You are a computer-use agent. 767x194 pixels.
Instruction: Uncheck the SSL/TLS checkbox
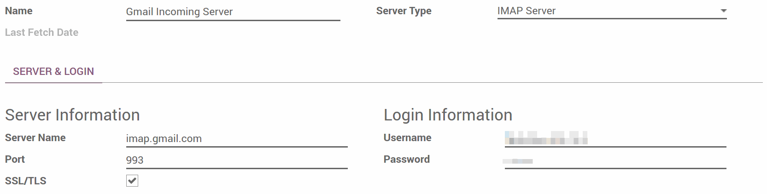(132, 181)
